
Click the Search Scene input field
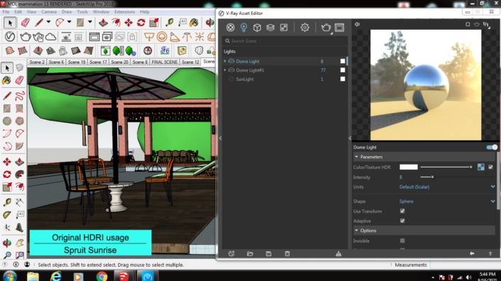285,41
